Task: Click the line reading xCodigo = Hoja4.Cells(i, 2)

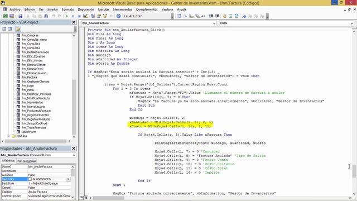Action: tap(157, 118)
